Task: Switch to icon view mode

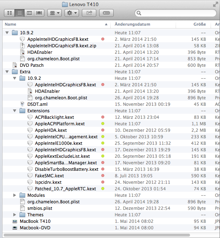Action: (x=9, y=13)
